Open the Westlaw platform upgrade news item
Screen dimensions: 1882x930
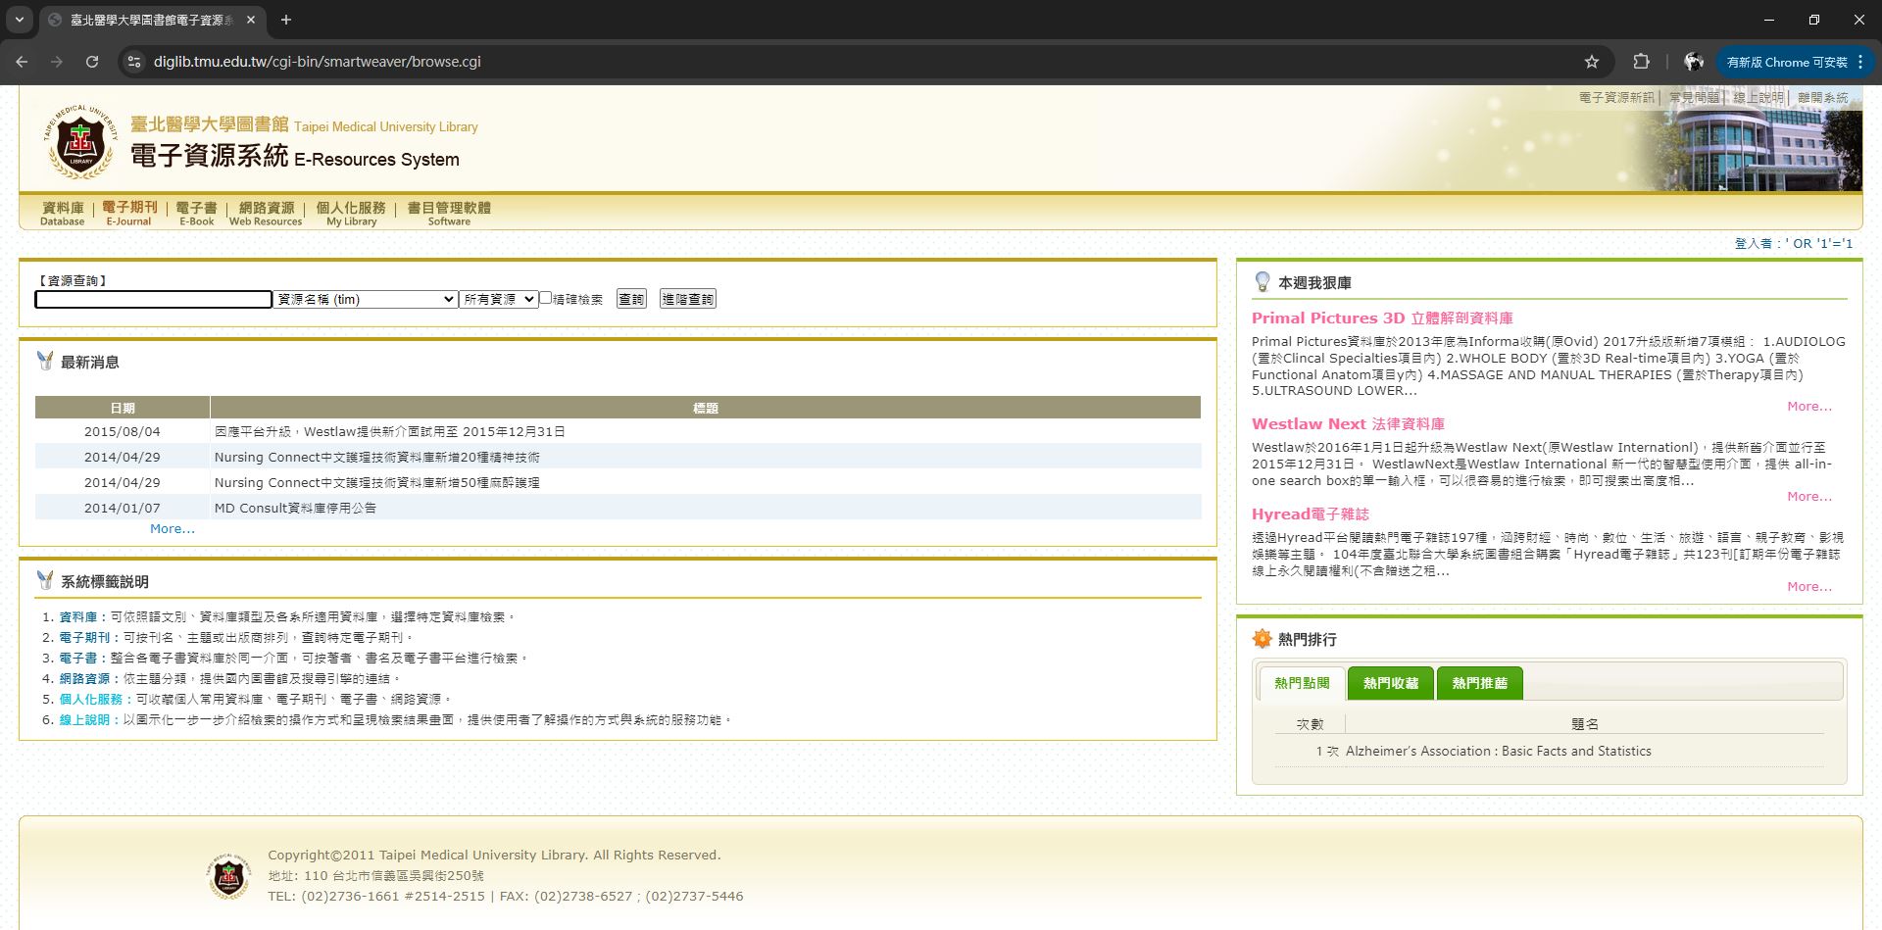(390, 432)
